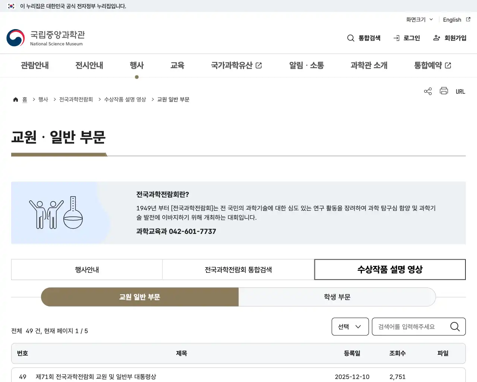This screenshot has height=382, width=477.
Task: Select the 행사안내 tab
Action: click(86, 269)
